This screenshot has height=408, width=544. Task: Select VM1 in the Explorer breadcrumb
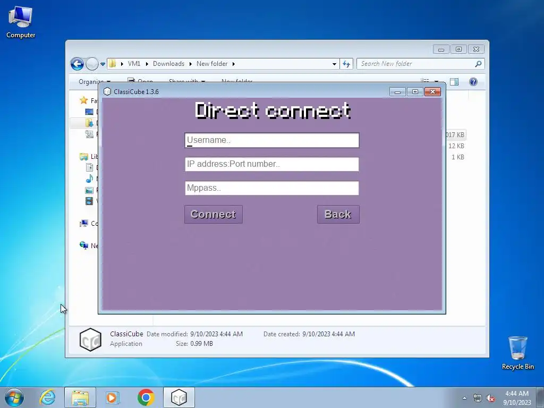click(134, 64)
